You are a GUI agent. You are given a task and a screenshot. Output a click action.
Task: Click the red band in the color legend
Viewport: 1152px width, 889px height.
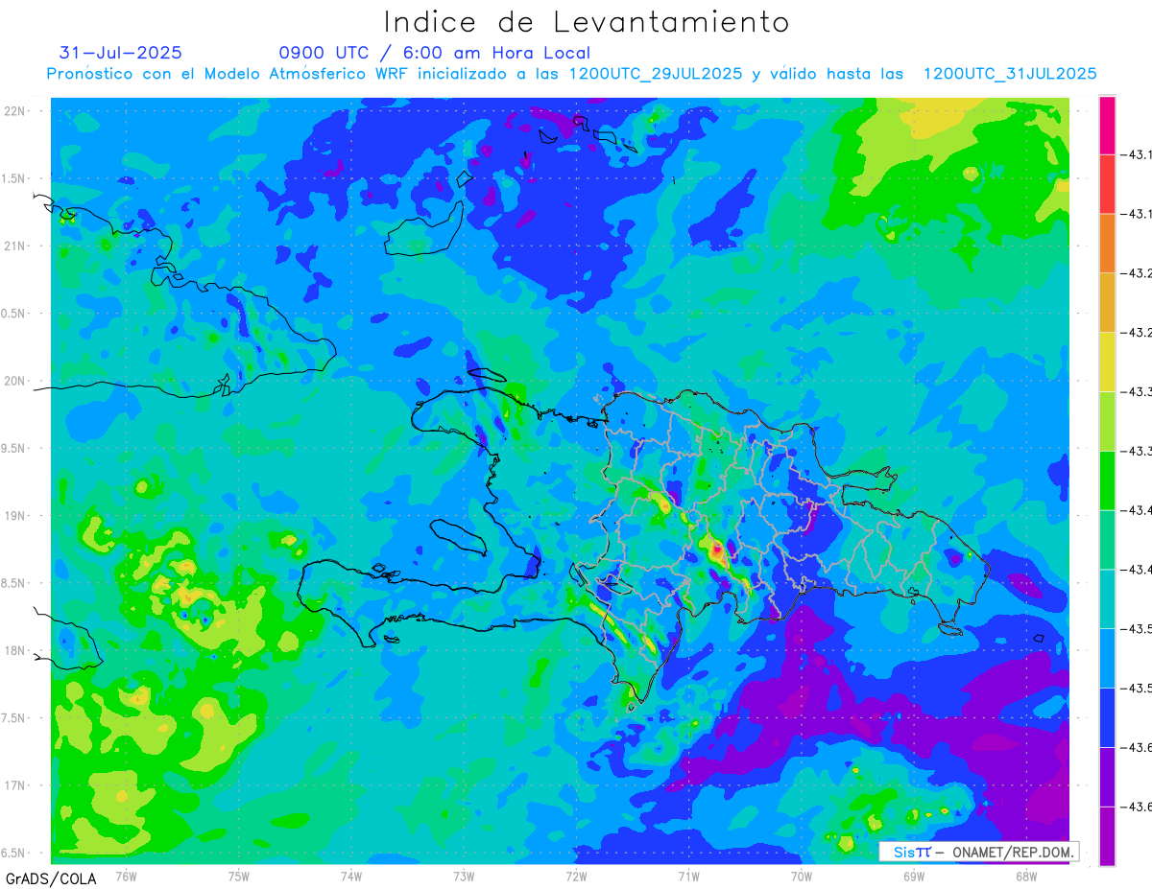[1107, 184]
